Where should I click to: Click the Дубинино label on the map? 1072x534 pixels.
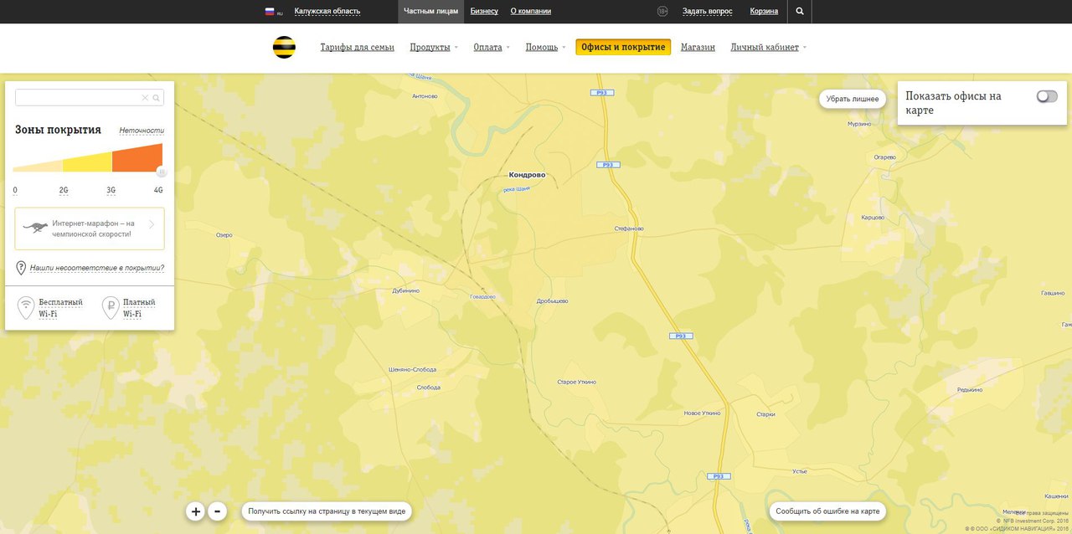407,291
